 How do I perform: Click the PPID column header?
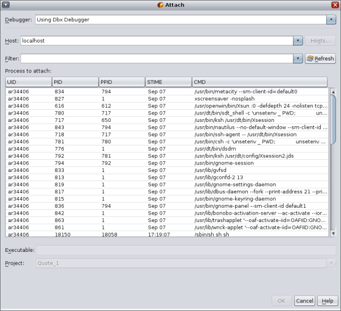[x=121, y=82]
